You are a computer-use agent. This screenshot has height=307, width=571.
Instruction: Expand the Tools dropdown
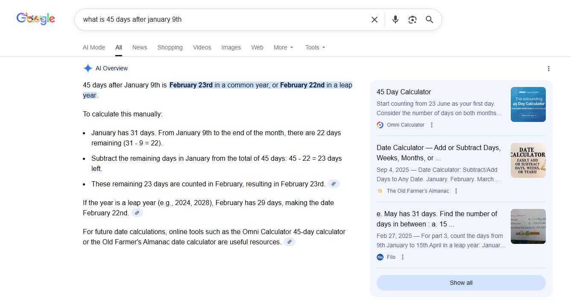pyautogui.click(x=315, y=47)
